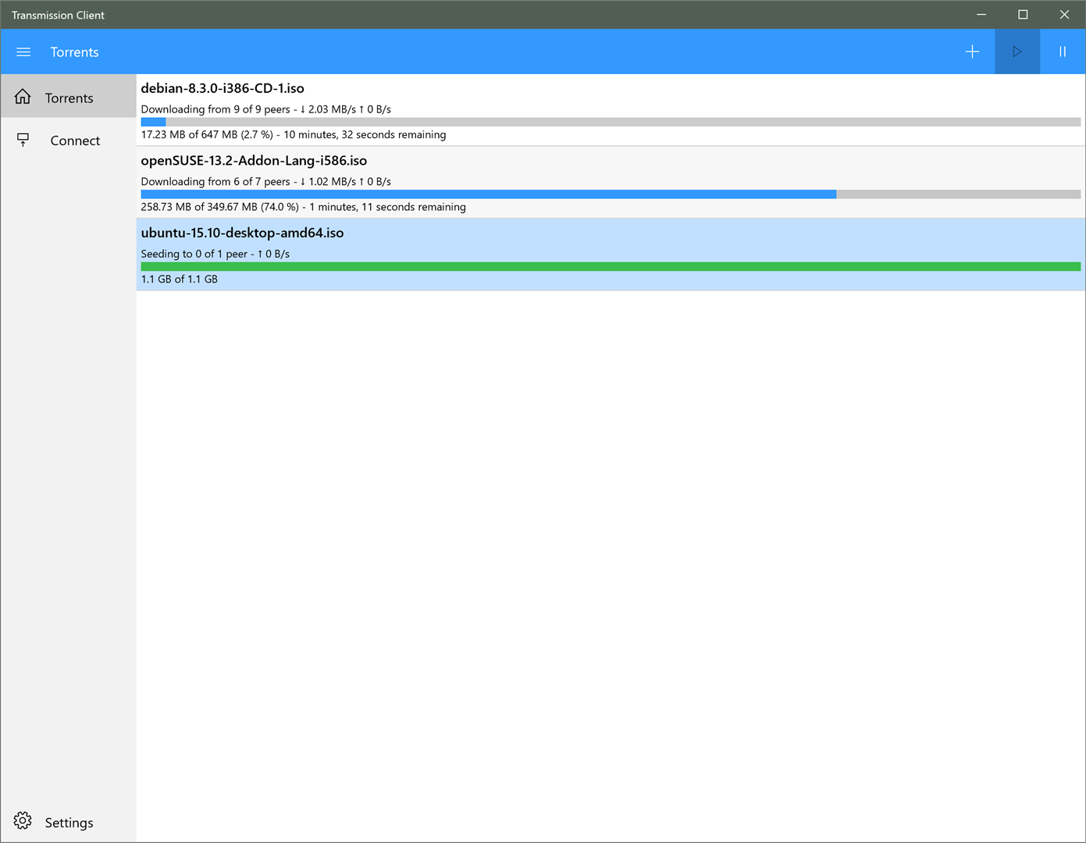Image resolution: width=1086 pixels, height=843 pixels.
Task: Select the debian-8.3.0-i386-CD-1.iso torrent
Action: [468, 109]
